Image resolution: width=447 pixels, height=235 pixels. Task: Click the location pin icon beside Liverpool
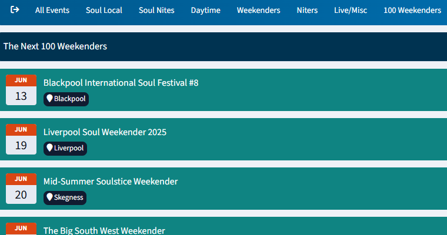click(x=49, y=148)
